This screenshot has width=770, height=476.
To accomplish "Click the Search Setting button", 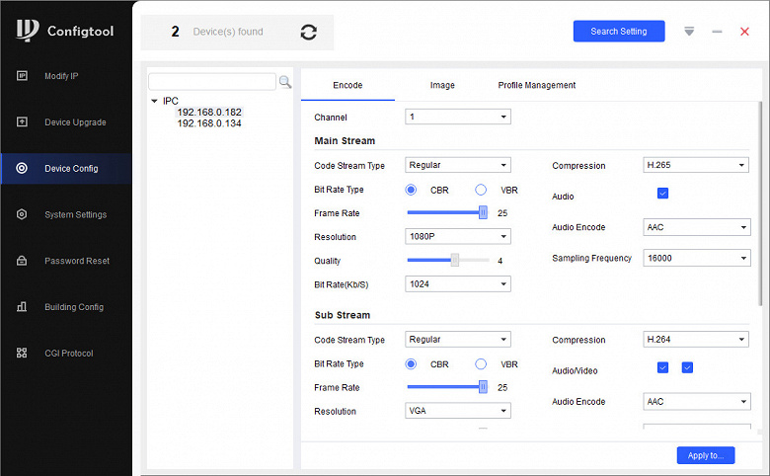I will click(618, 32).
